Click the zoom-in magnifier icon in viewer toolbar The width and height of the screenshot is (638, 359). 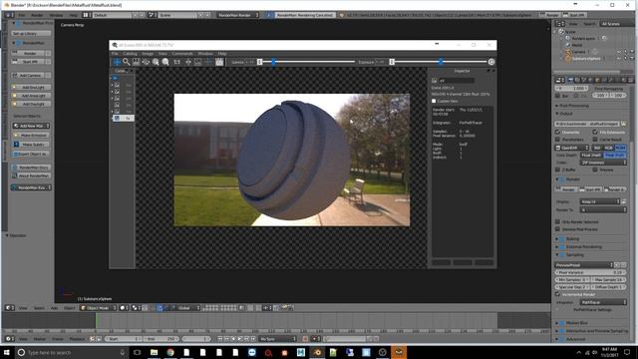[156, 62]
